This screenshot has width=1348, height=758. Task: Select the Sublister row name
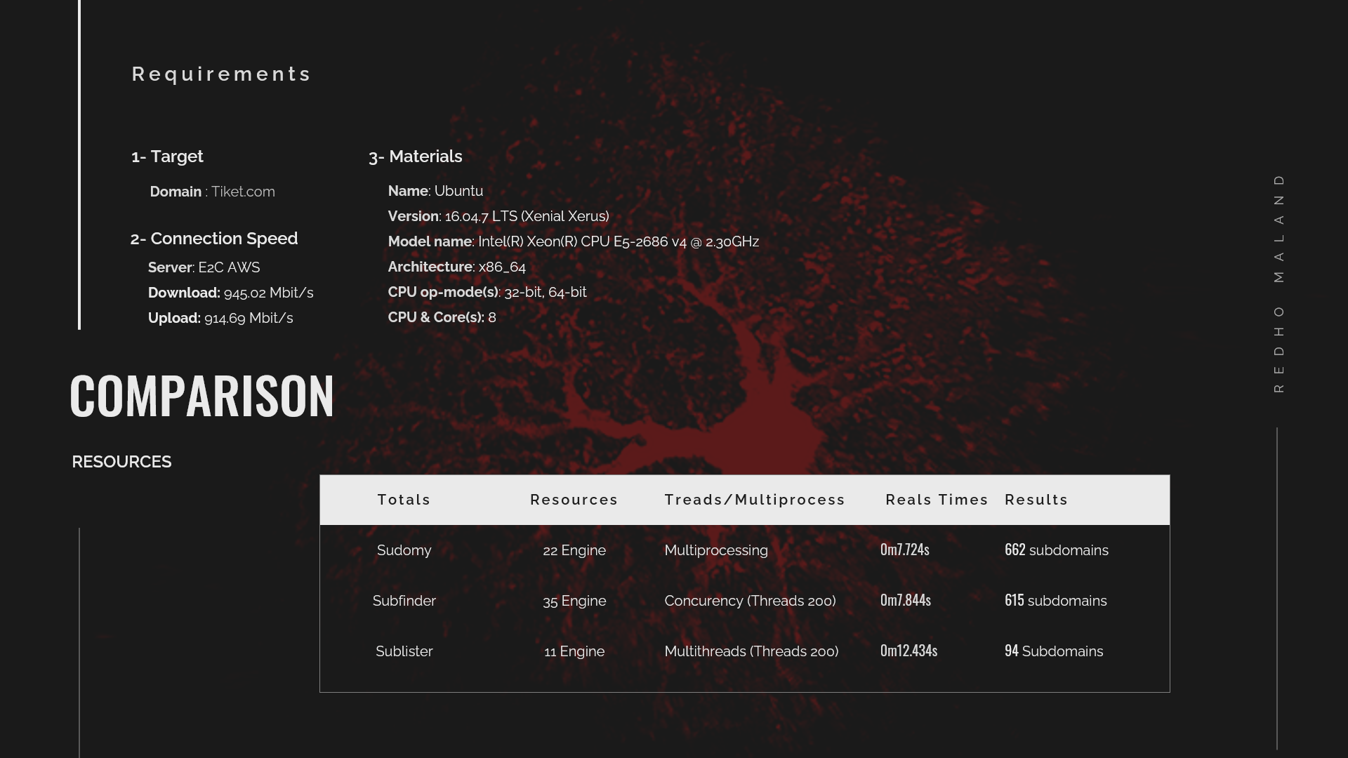(x=404, y=651)
